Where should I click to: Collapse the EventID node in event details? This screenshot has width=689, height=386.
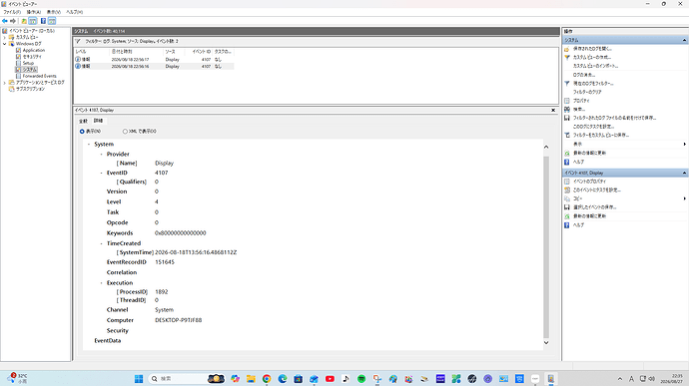[101, 173]
